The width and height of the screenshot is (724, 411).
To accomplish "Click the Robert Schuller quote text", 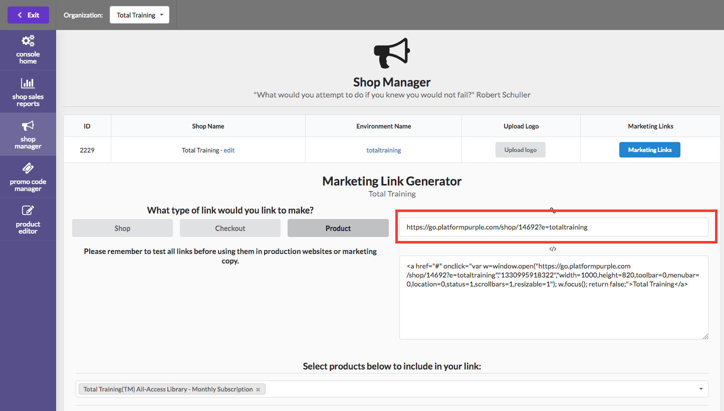I will coord(392,94).
